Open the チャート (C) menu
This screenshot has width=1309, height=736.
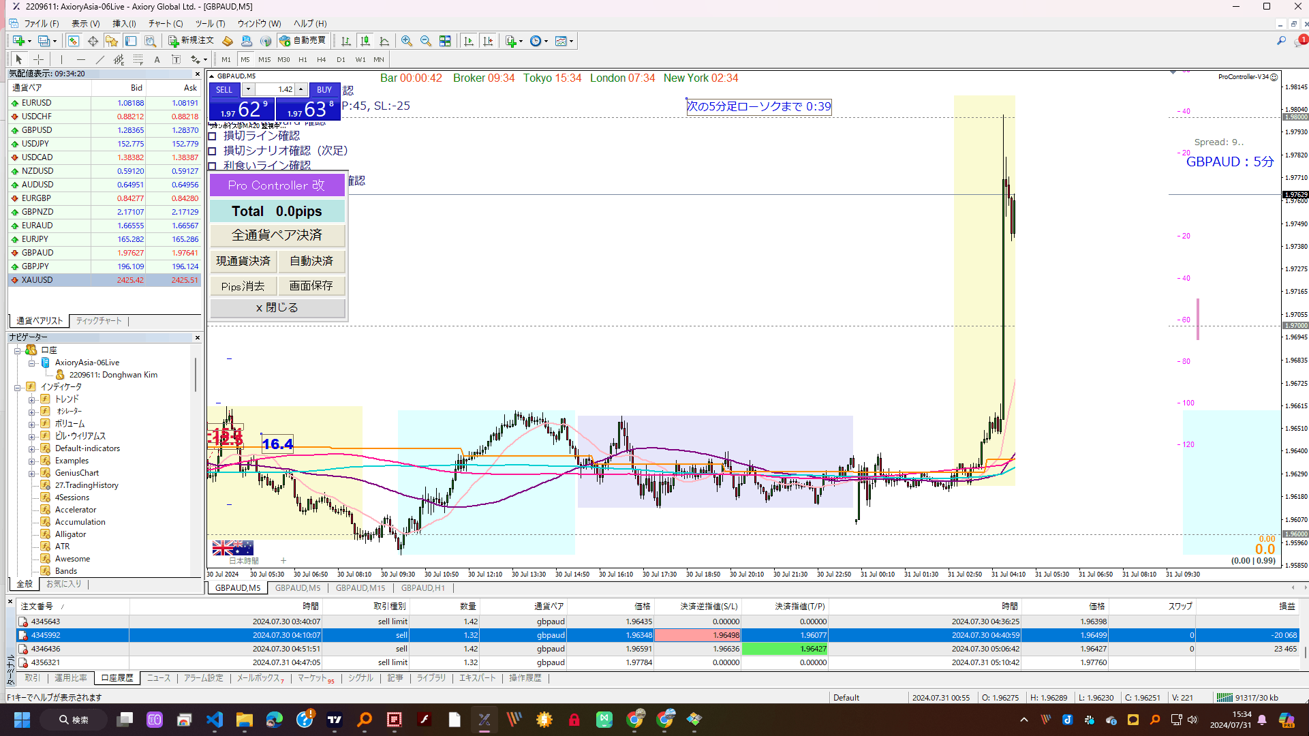[x=166, y=23]
